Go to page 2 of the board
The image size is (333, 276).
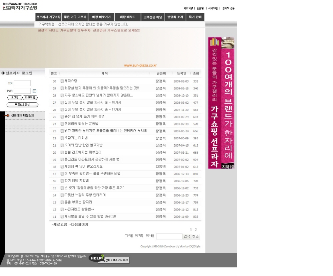pos(196,230)
